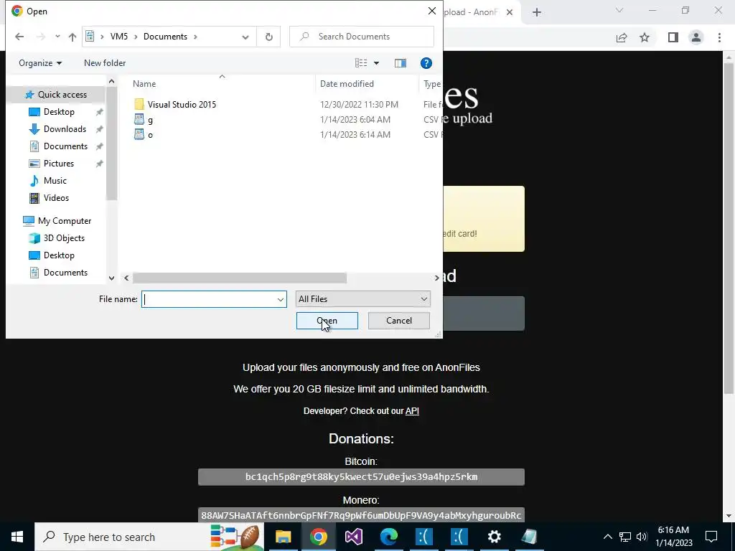The height and width of the screenshot is (551, 735).
Task: Sort files by Name column
Action: (144, 84)
